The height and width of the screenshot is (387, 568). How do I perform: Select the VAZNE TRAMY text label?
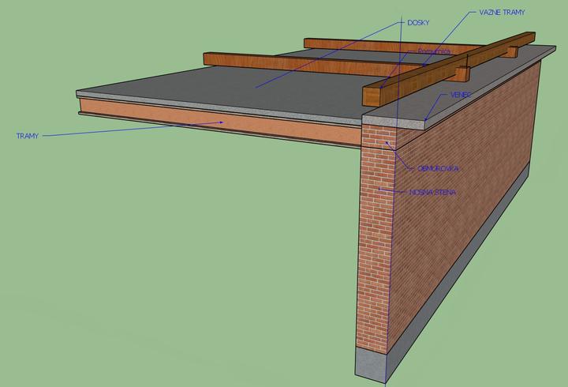point(502,13)
